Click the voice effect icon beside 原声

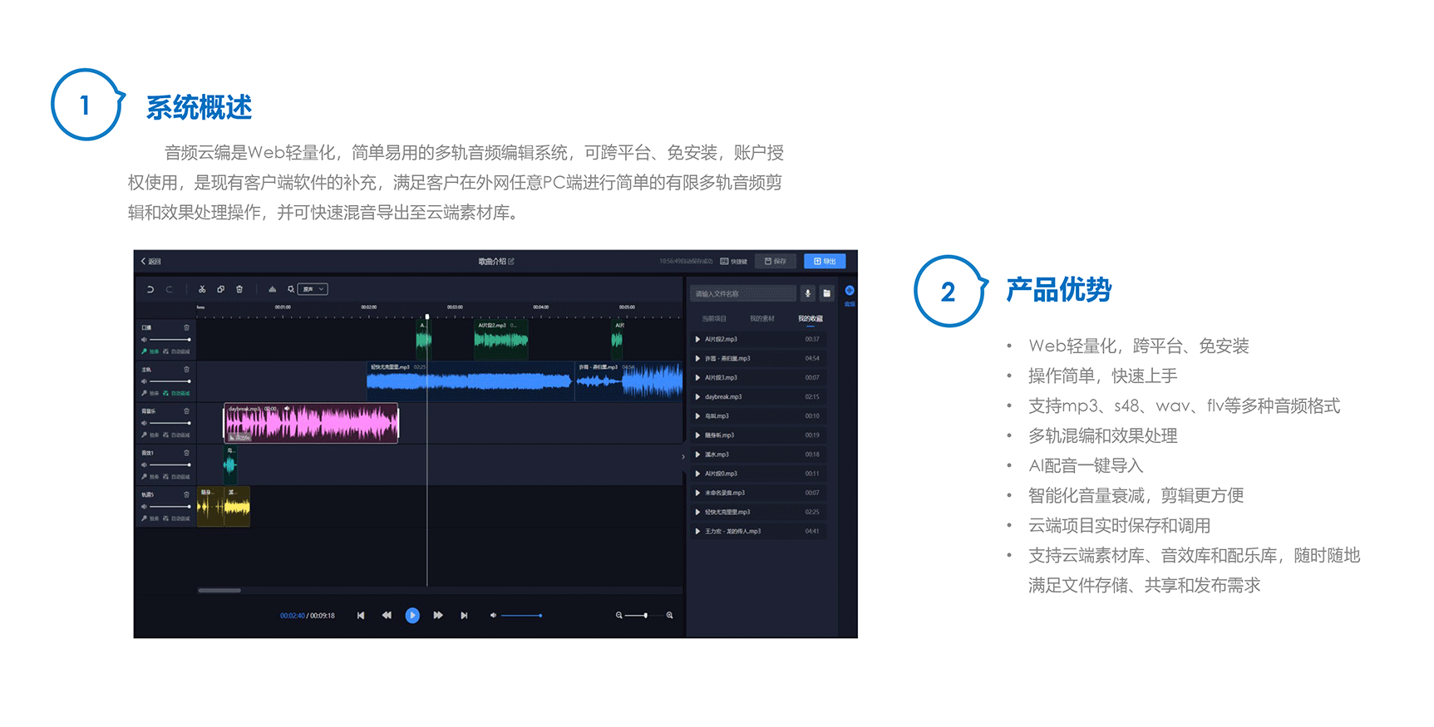tap(291, 289)
